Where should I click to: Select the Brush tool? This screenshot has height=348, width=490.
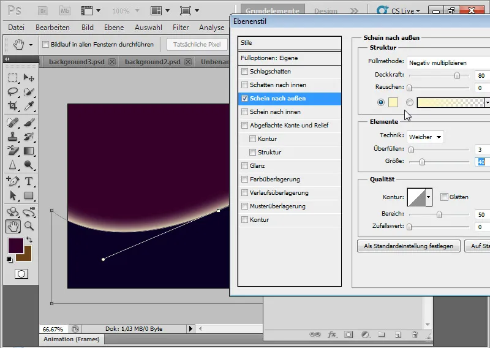coord(29,123)
